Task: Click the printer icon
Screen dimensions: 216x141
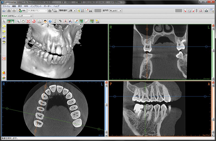Action: [14, 11]
